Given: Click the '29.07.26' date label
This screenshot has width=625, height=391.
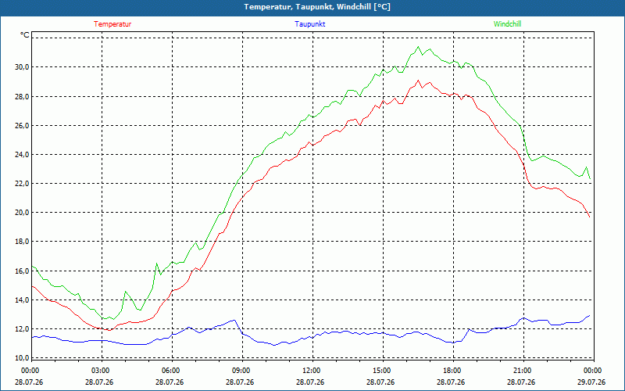Looking at the screenshot, I should point(591,382).
